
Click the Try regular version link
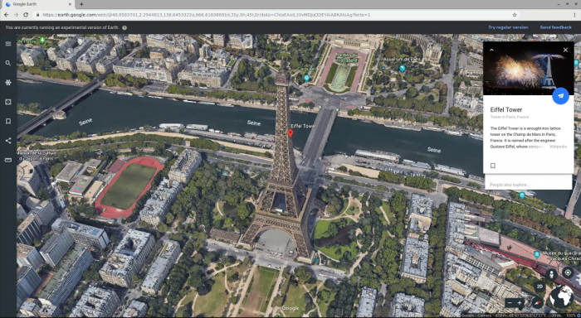click(508, 27)
